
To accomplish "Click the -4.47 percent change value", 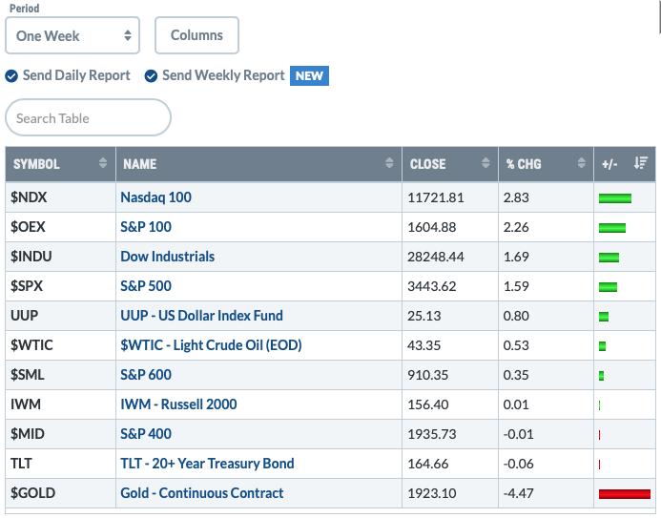I will tap(519, 493).
